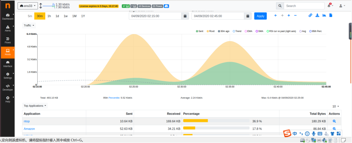Click the search magnifier icon

(280, 6)
